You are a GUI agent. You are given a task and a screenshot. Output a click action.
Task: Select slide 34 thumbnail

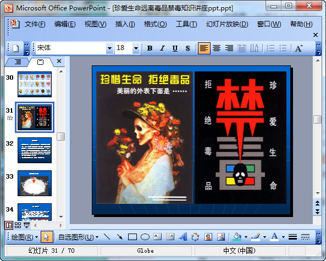35,212
